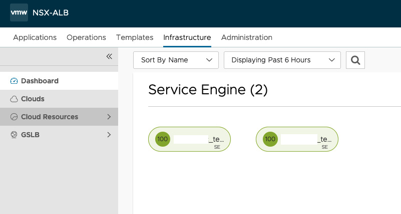The height and width of the screenshot is (214, 401).
Task: Select the Infrastructure tab
Action: tap(187, 37)
